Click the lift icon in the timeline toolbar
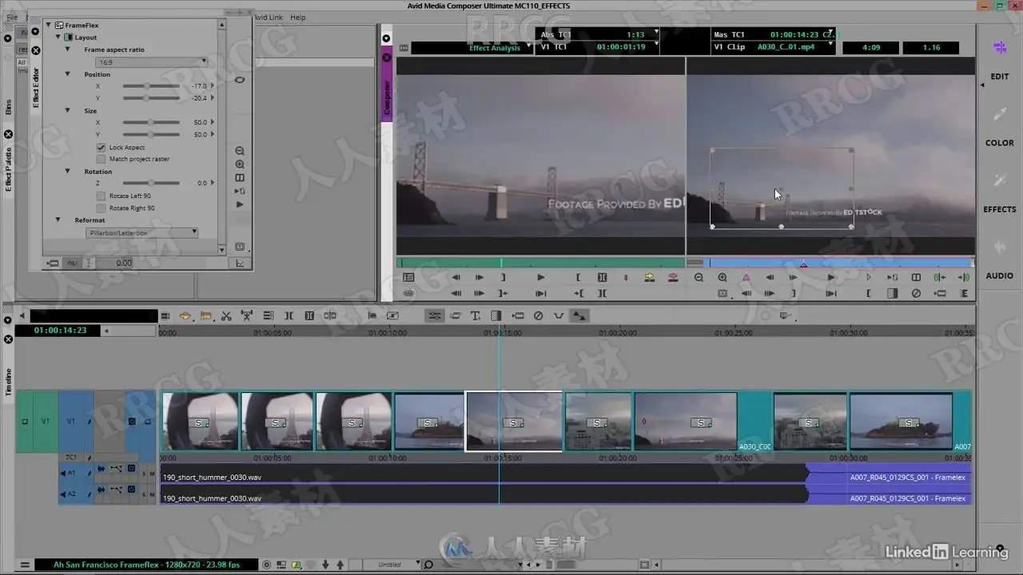 pos(247,316)
